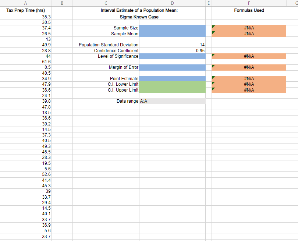
Task: Click the 'Point Estimate' label
Action: pyautogui.click(x=124, y=79)
